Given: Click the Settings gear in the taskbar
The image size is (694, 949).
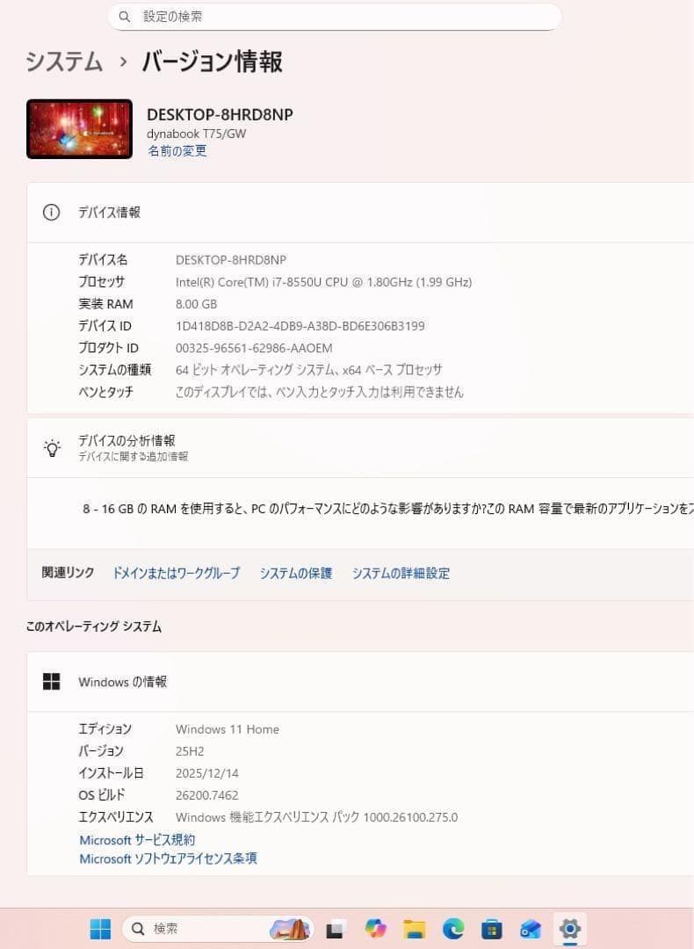Looking at the screenshot, I should [x=570, y=929].
